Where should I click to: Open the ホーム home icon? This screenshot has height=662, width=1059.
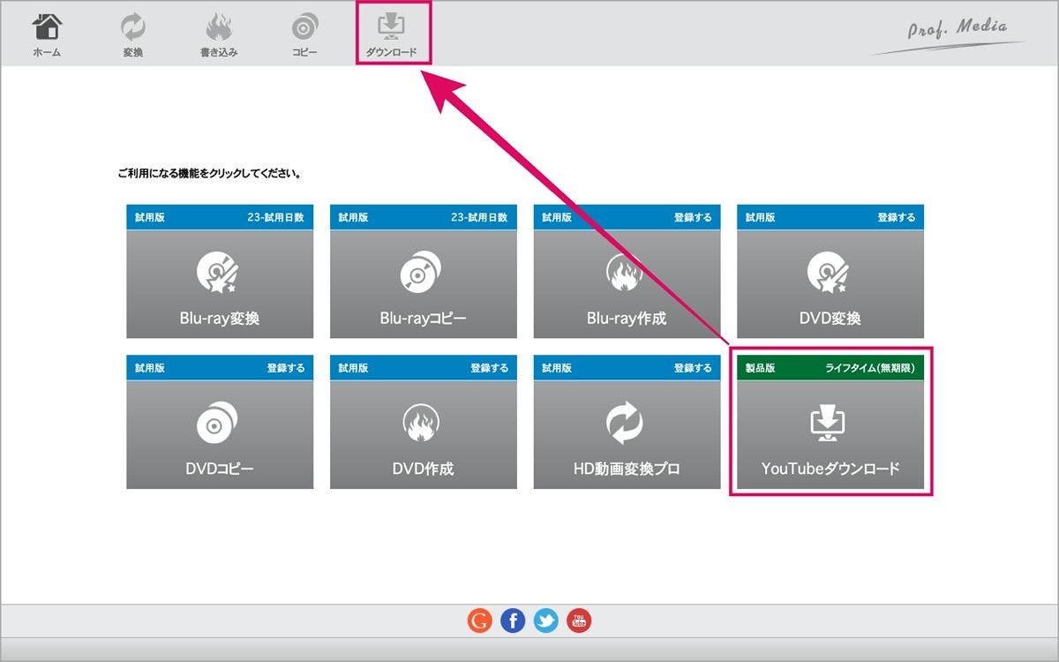point(47,34)
